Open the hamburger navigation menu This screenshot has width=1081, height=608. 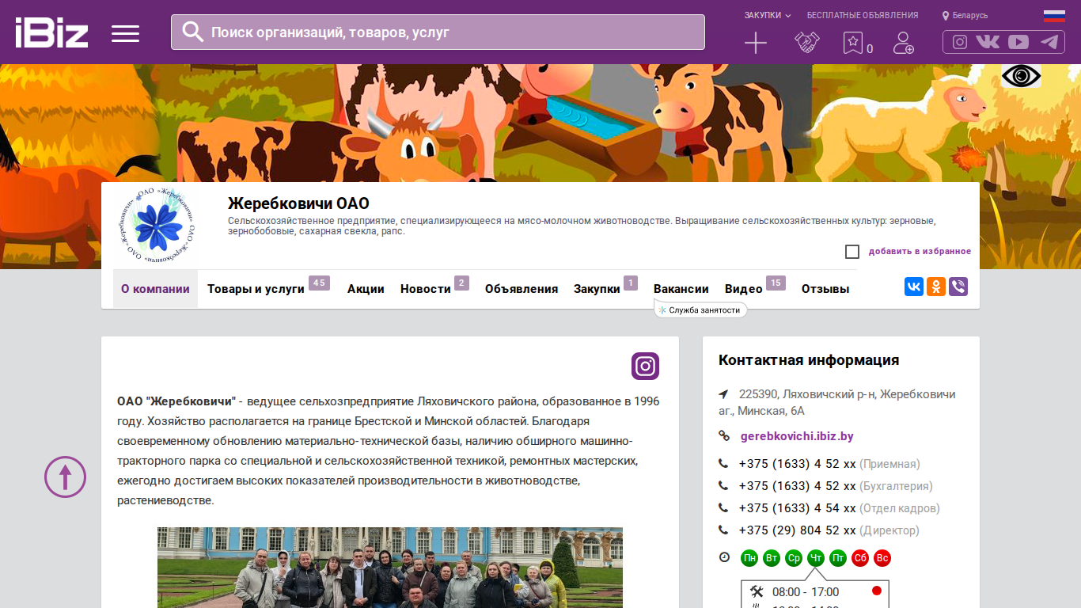125,33
